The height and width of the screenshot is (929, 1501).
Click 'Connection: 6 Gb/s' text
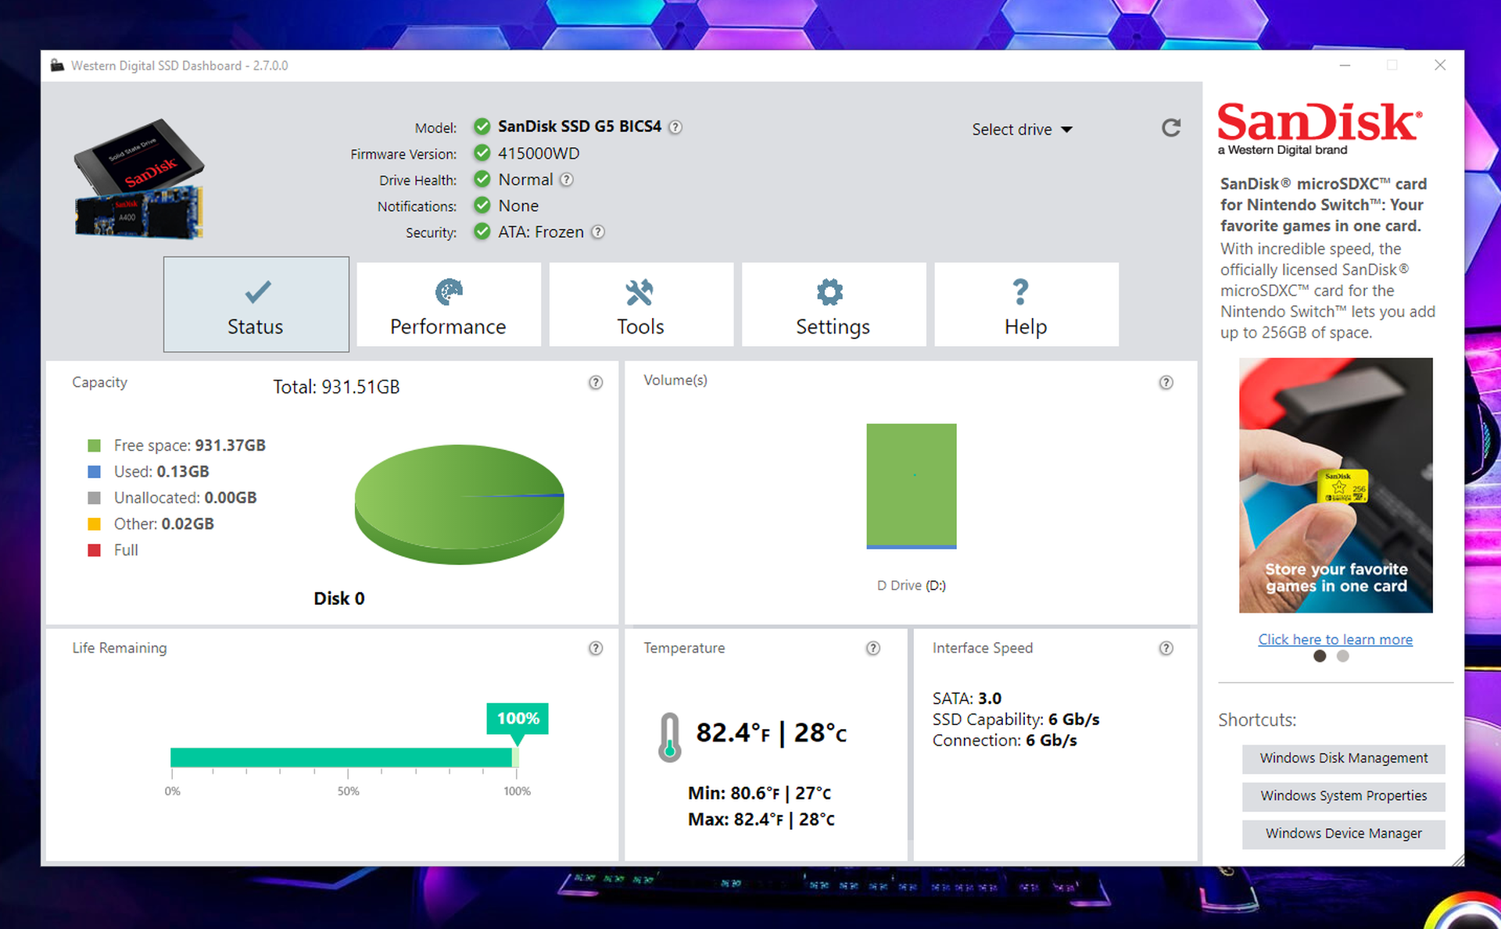click(x=1005, y=741)
